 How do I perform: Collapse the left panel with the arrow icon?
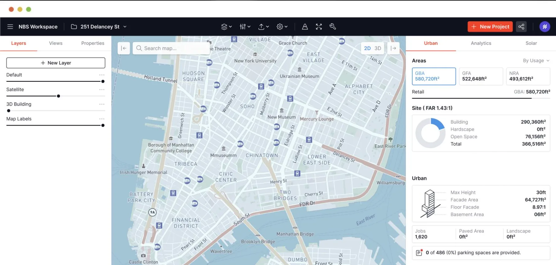click(x=124, y=48)
